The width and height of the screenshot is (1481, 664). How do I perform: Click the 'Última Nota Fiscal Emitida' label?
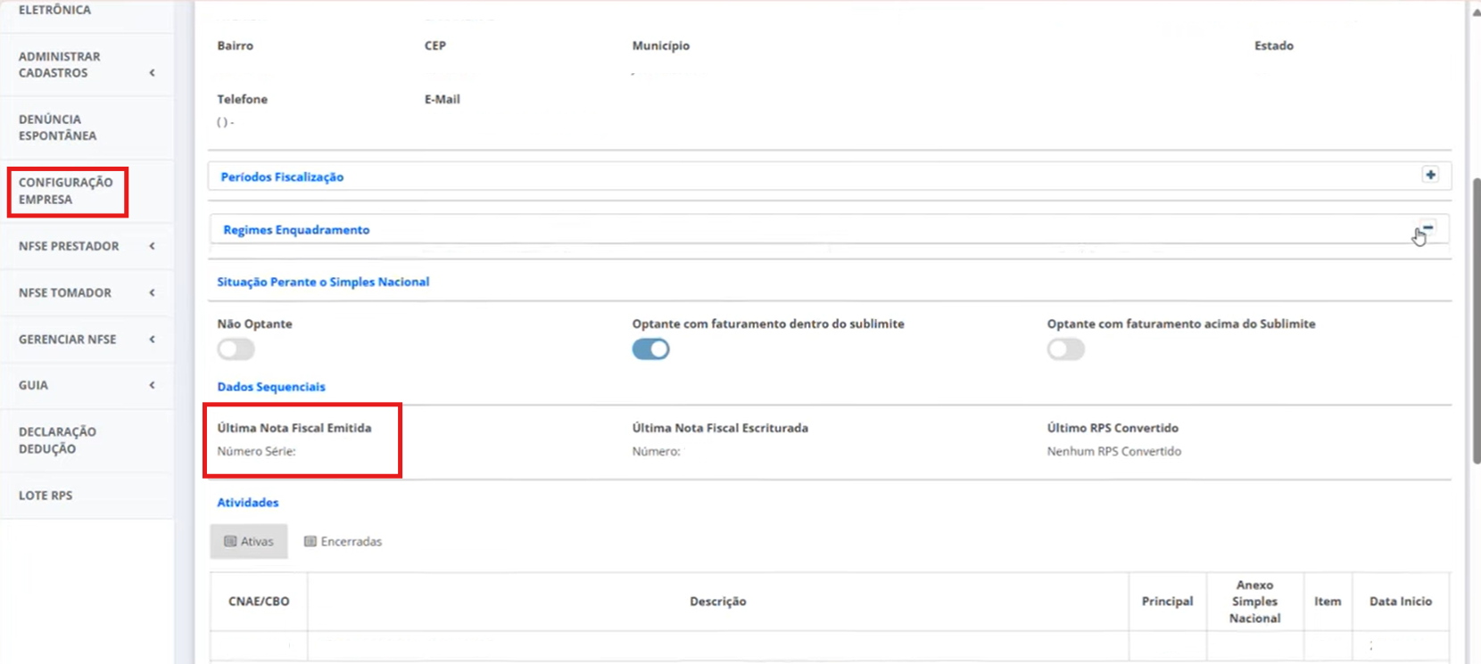294,428
